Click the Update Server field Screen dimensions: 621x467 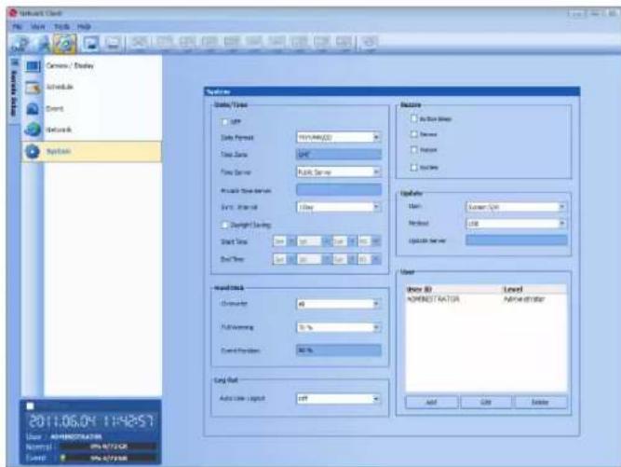coord(516,240)
